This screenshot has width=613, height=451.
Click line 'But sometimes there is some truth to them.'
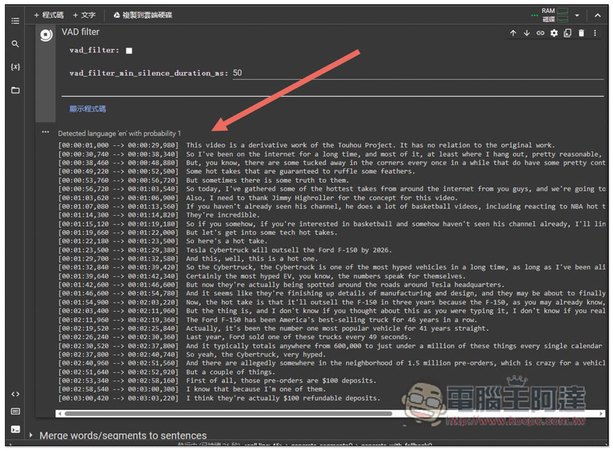(x=267, y=180)
